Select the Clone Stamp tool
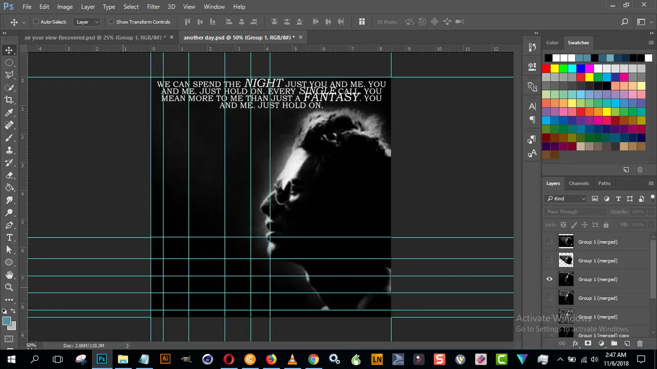The image size is (657, 369). click(9, 150)
